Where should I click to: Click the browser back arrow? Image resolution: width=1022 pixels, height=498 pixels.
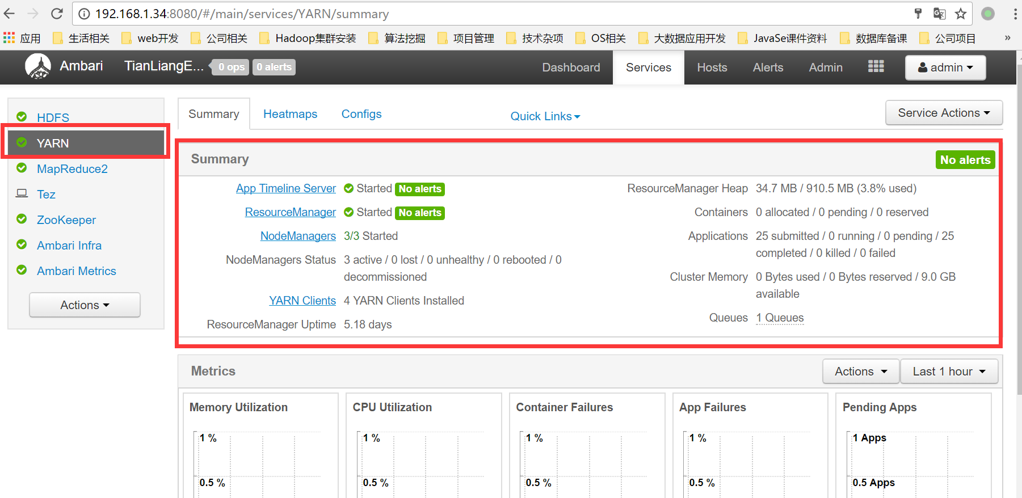(10, 14)
